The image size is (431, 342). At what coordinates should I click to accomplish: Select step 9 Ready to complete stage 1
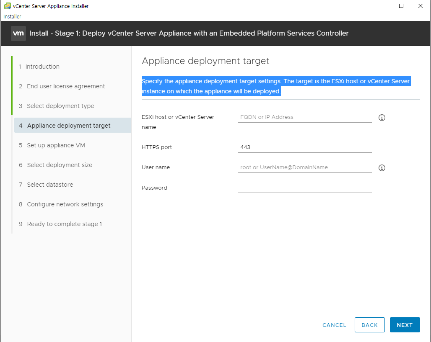coord(60,224)
